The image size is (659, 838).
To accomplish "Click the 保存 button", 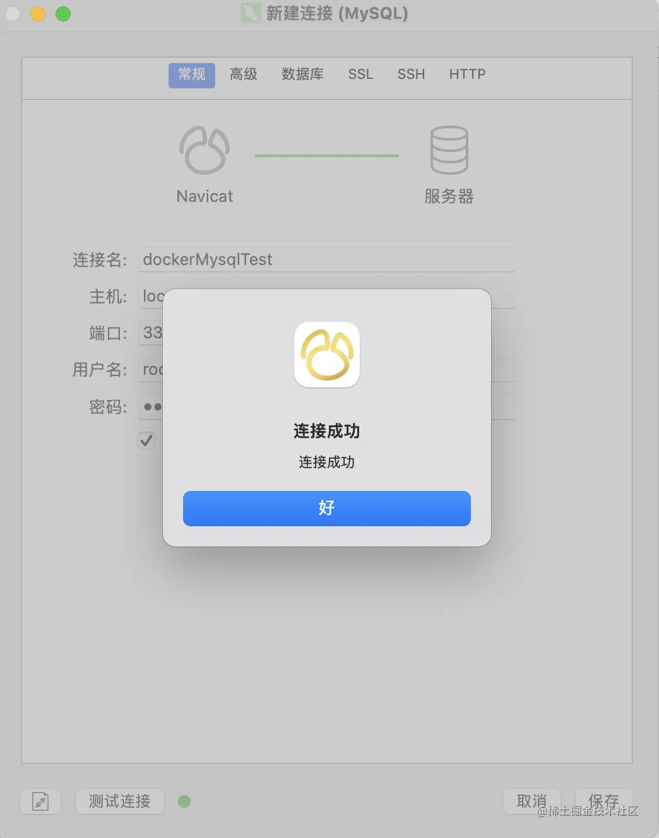I will pos(603,801).
